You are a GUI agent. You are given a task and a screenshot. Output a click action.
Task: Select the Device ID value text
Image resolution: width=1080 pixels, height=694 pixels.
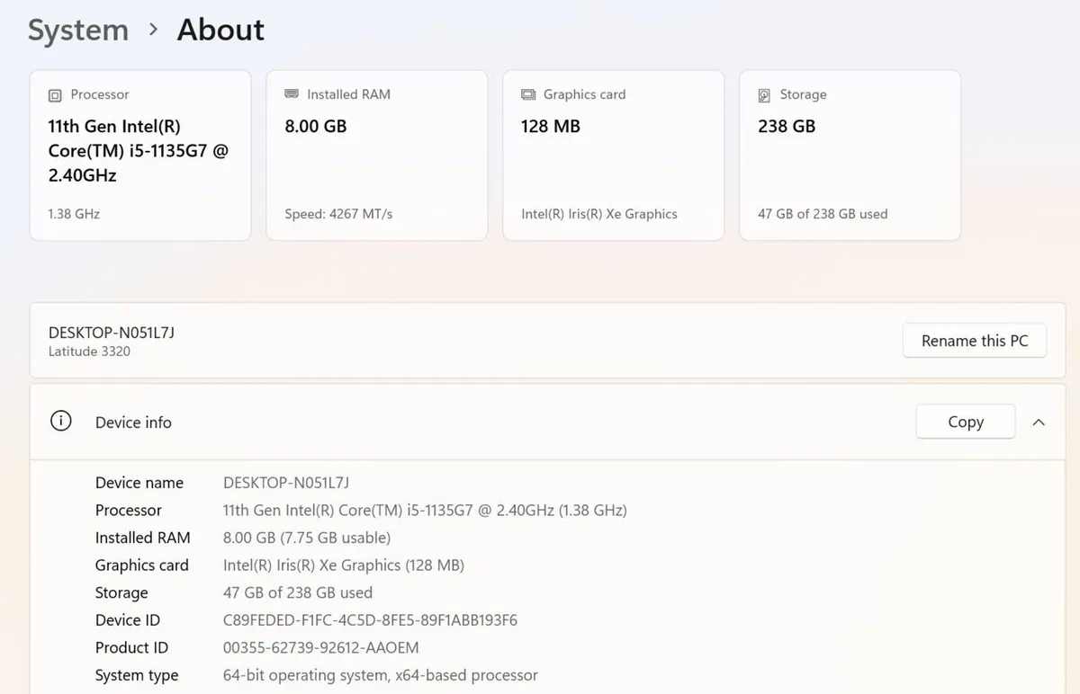(x=370, y=620)
